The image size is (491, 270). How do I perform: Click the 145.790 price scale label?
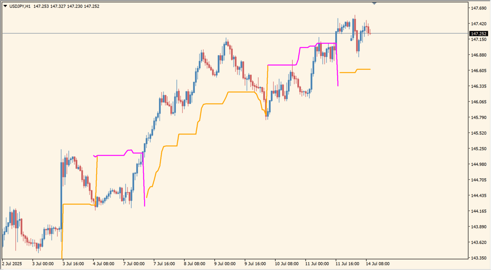click(478, 117)
